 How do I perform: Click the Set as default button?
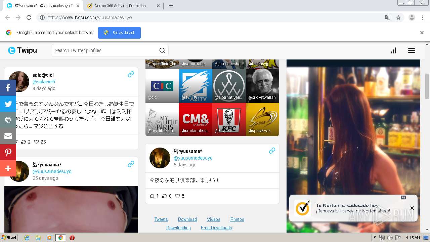coord(119,33)
